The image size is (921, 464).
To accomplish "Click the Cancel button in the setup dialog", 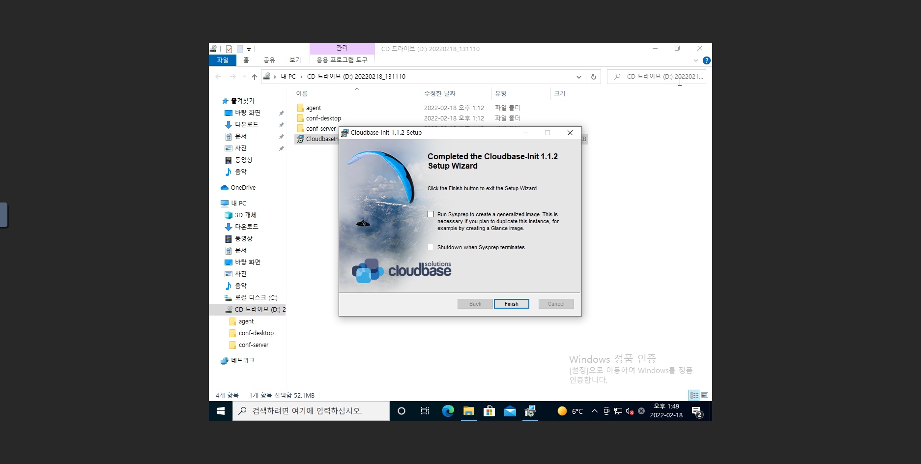I will pos(556,304).
